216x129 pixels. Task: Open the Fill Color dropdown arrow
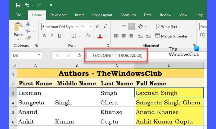coord(93,36)
